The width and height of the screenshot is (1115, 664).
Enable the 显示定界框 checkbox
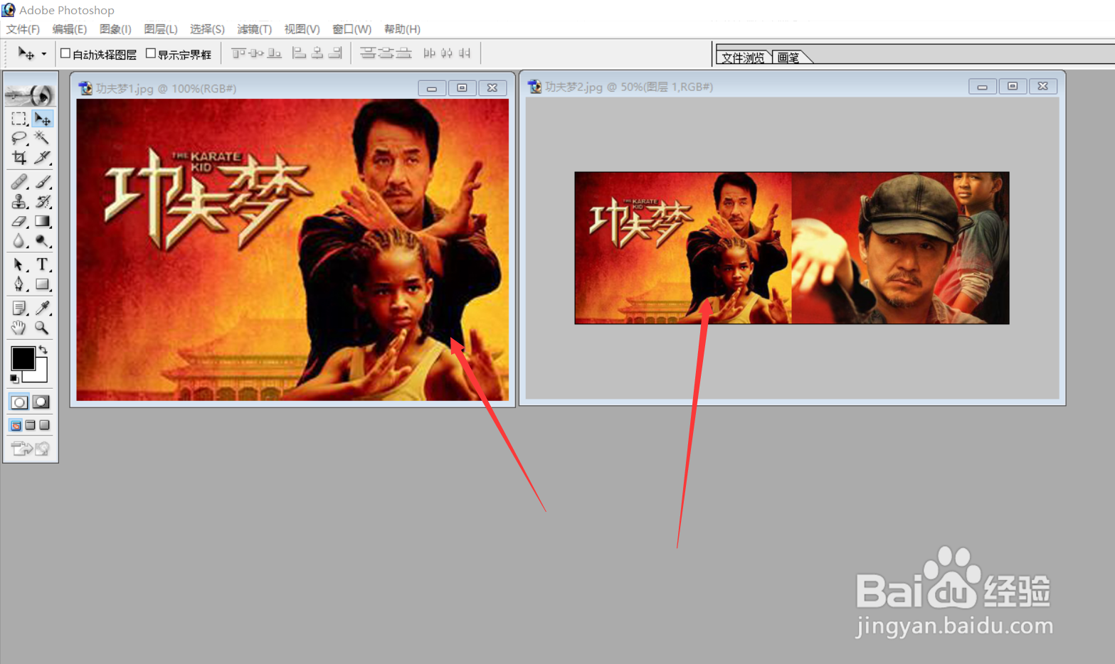(x=151, y=53)
